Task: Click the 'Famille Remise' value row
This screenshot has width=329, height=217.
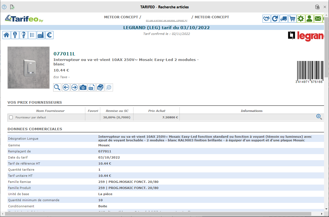Action: (x=128, y=182)
